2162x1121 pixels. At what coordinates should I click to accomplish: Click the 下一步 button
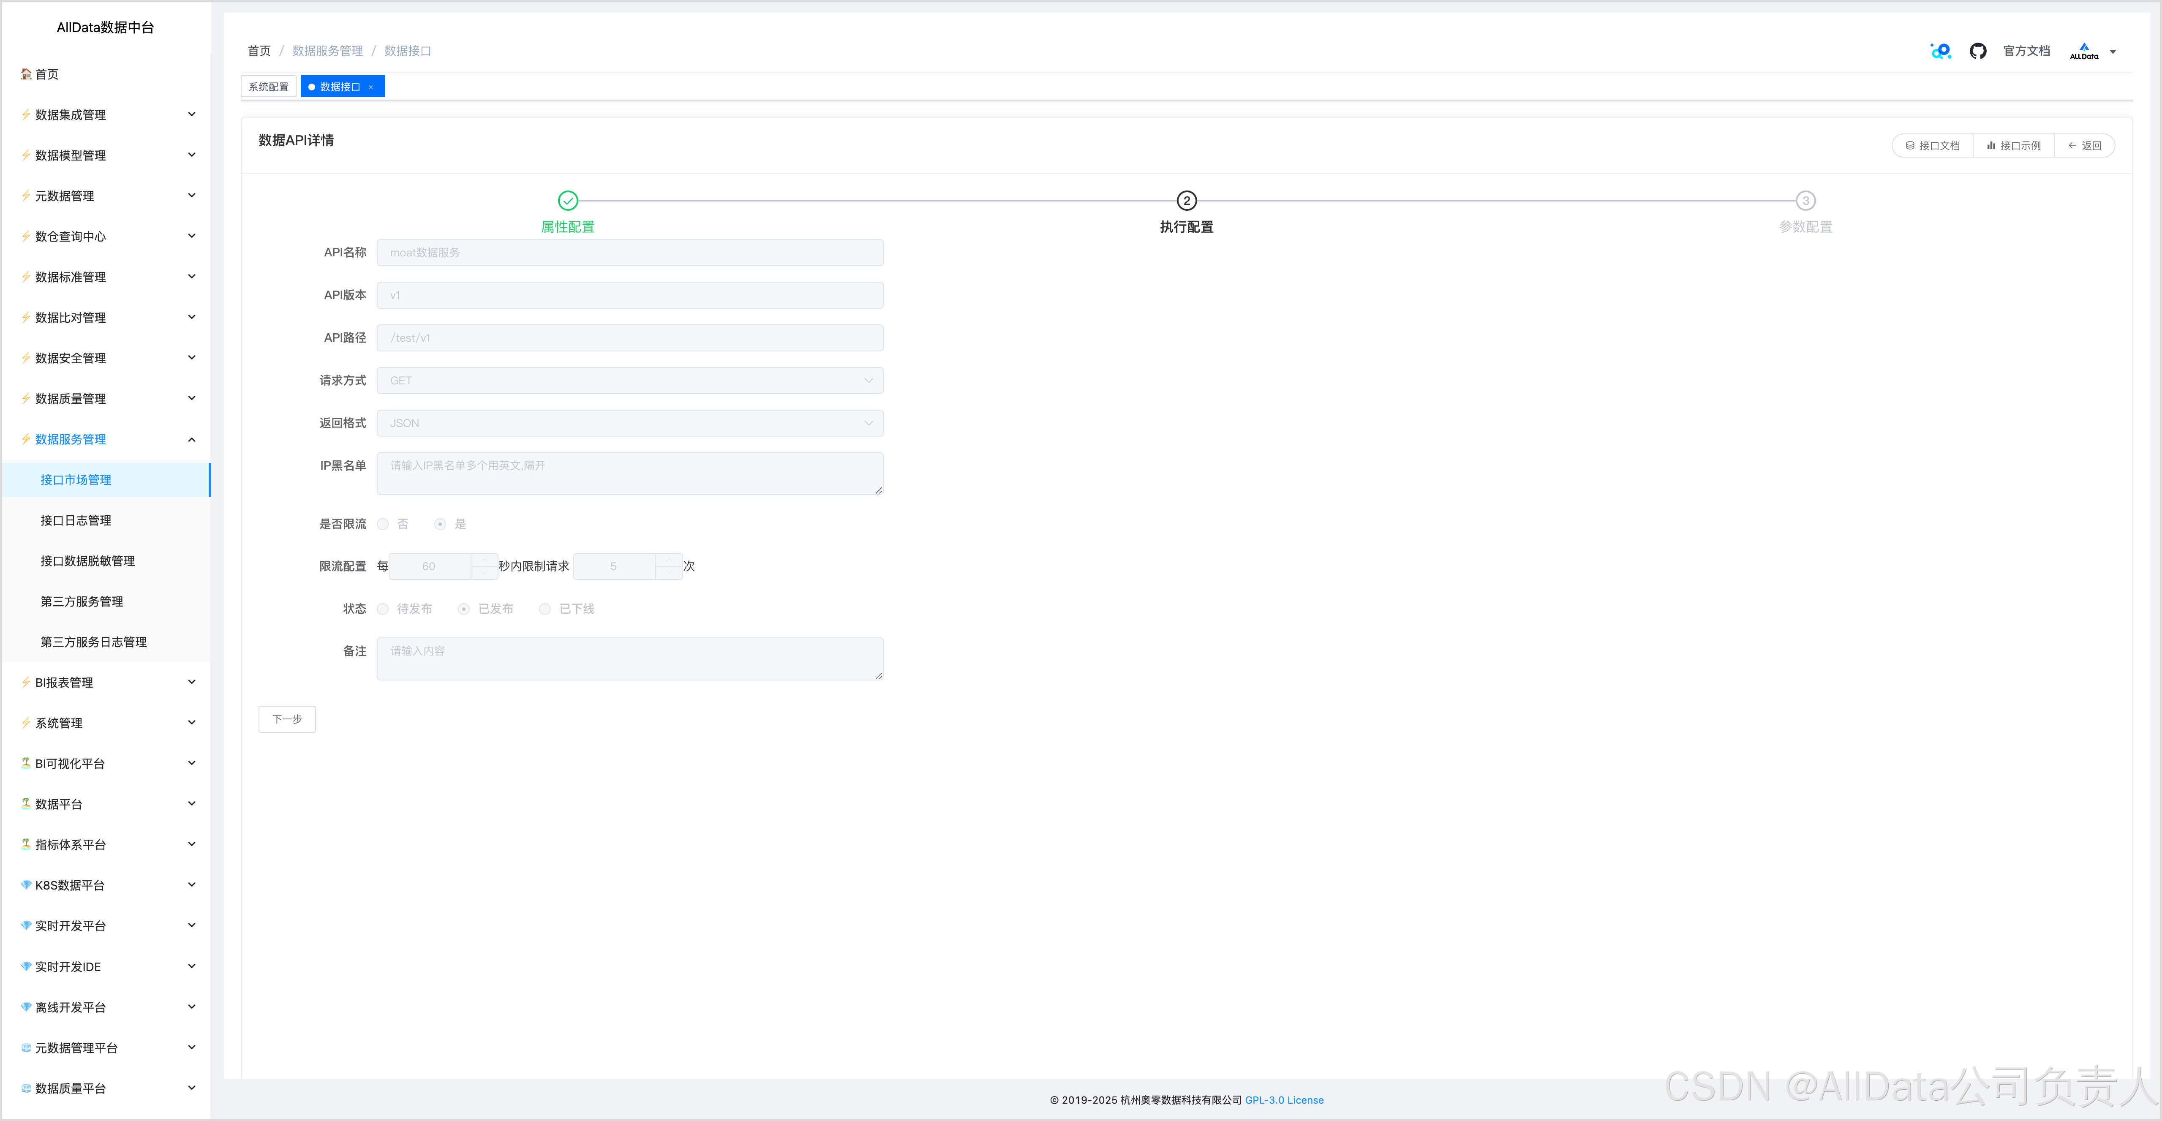[287, 719]
